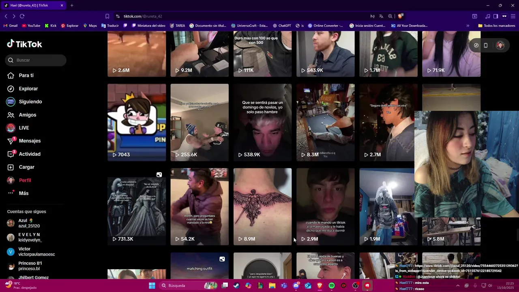Reload the TikTok page
This screenshot has height=292, width=519.
tap(22, 16)
